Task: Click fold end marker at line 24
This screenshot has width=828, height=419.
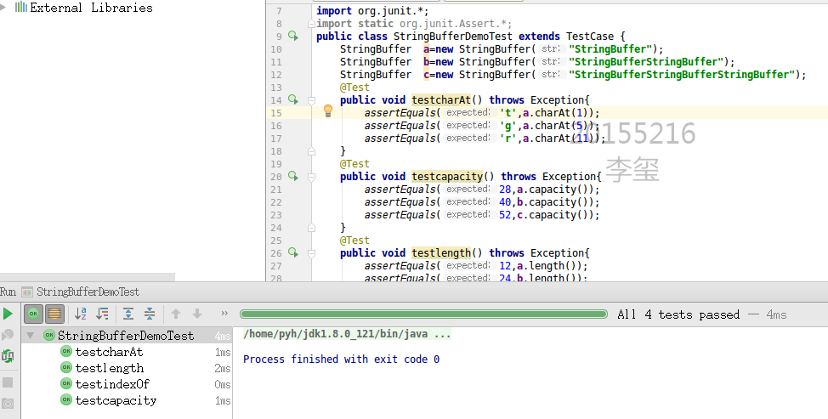Action: (x=311, y=228)
